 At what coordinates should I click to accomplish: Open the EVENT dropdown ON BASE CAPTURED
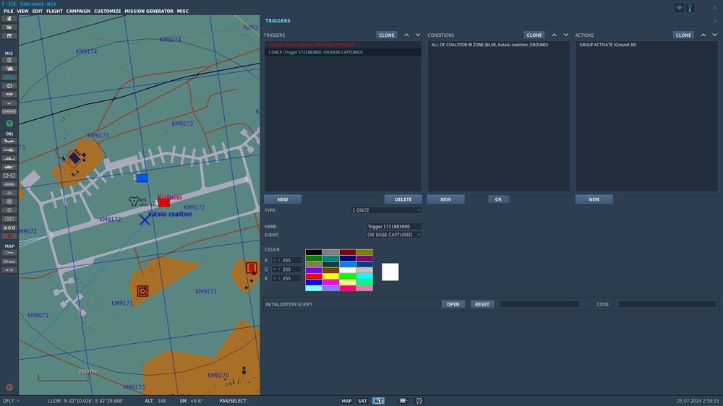[393, 235]
